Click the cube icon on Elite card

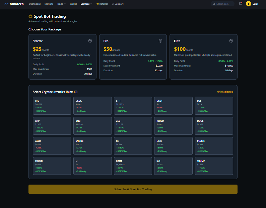pos(231,41)
